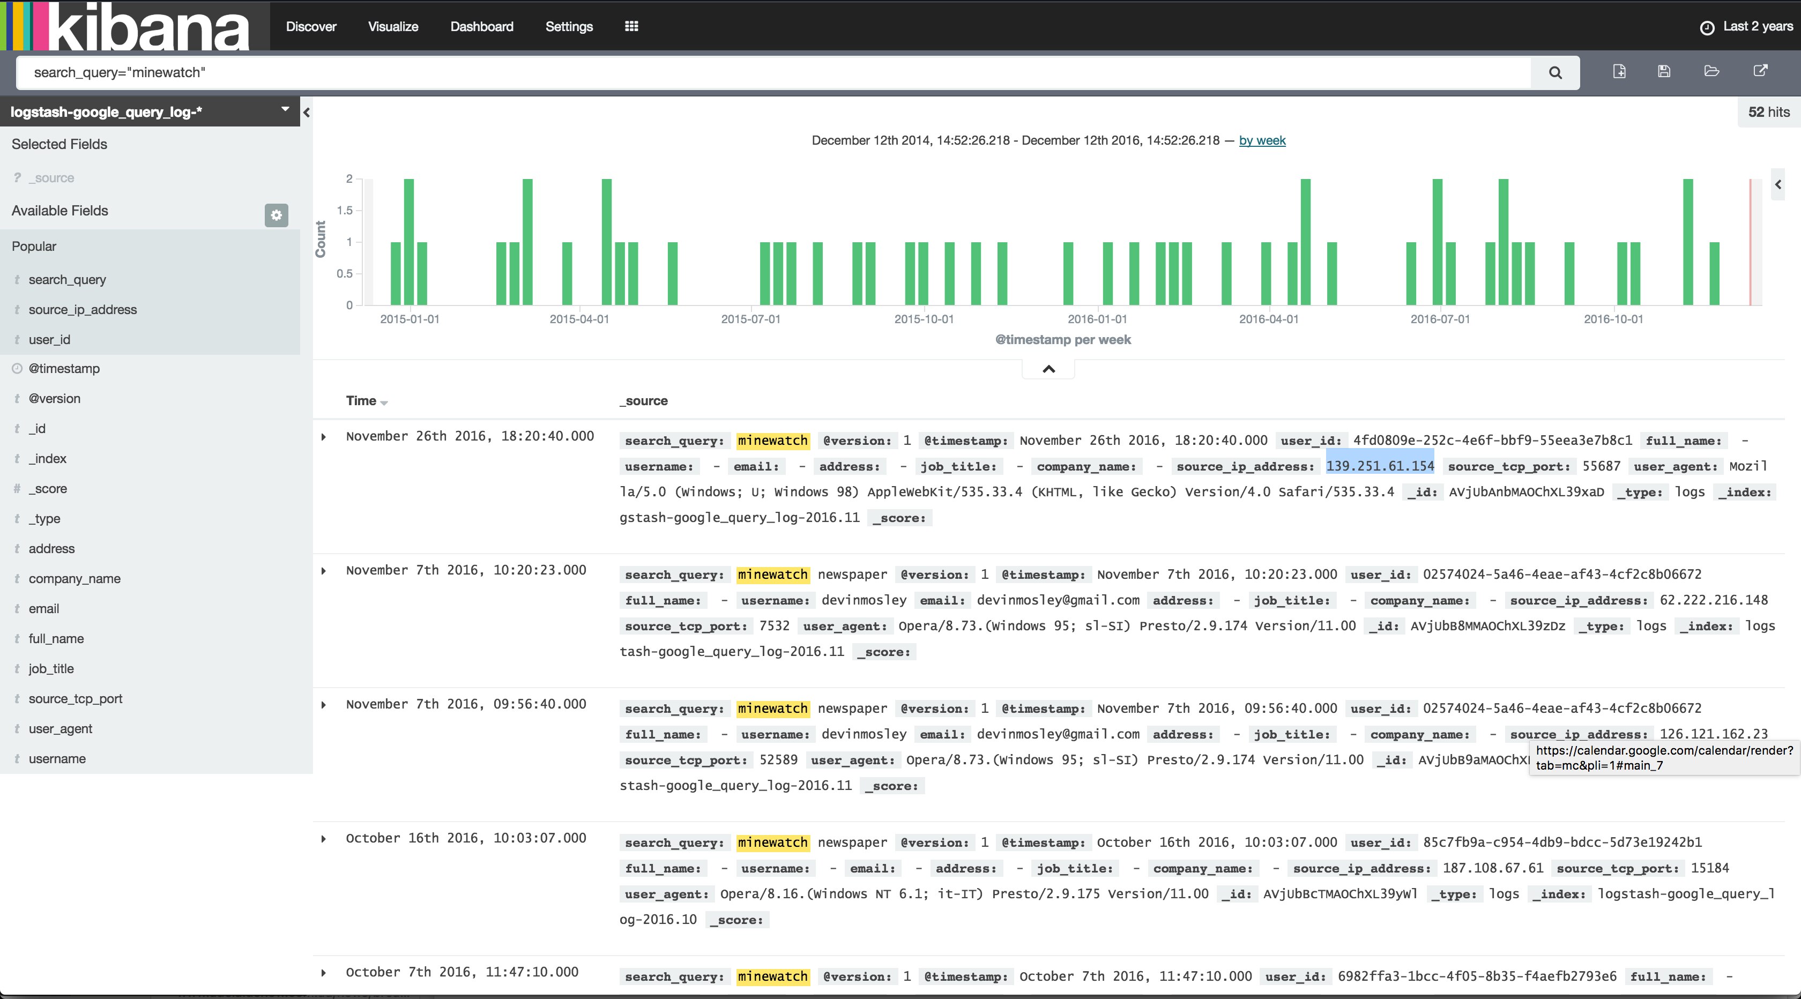Click into the search query input field
The image size is (1801, 999).
(769, 73)
